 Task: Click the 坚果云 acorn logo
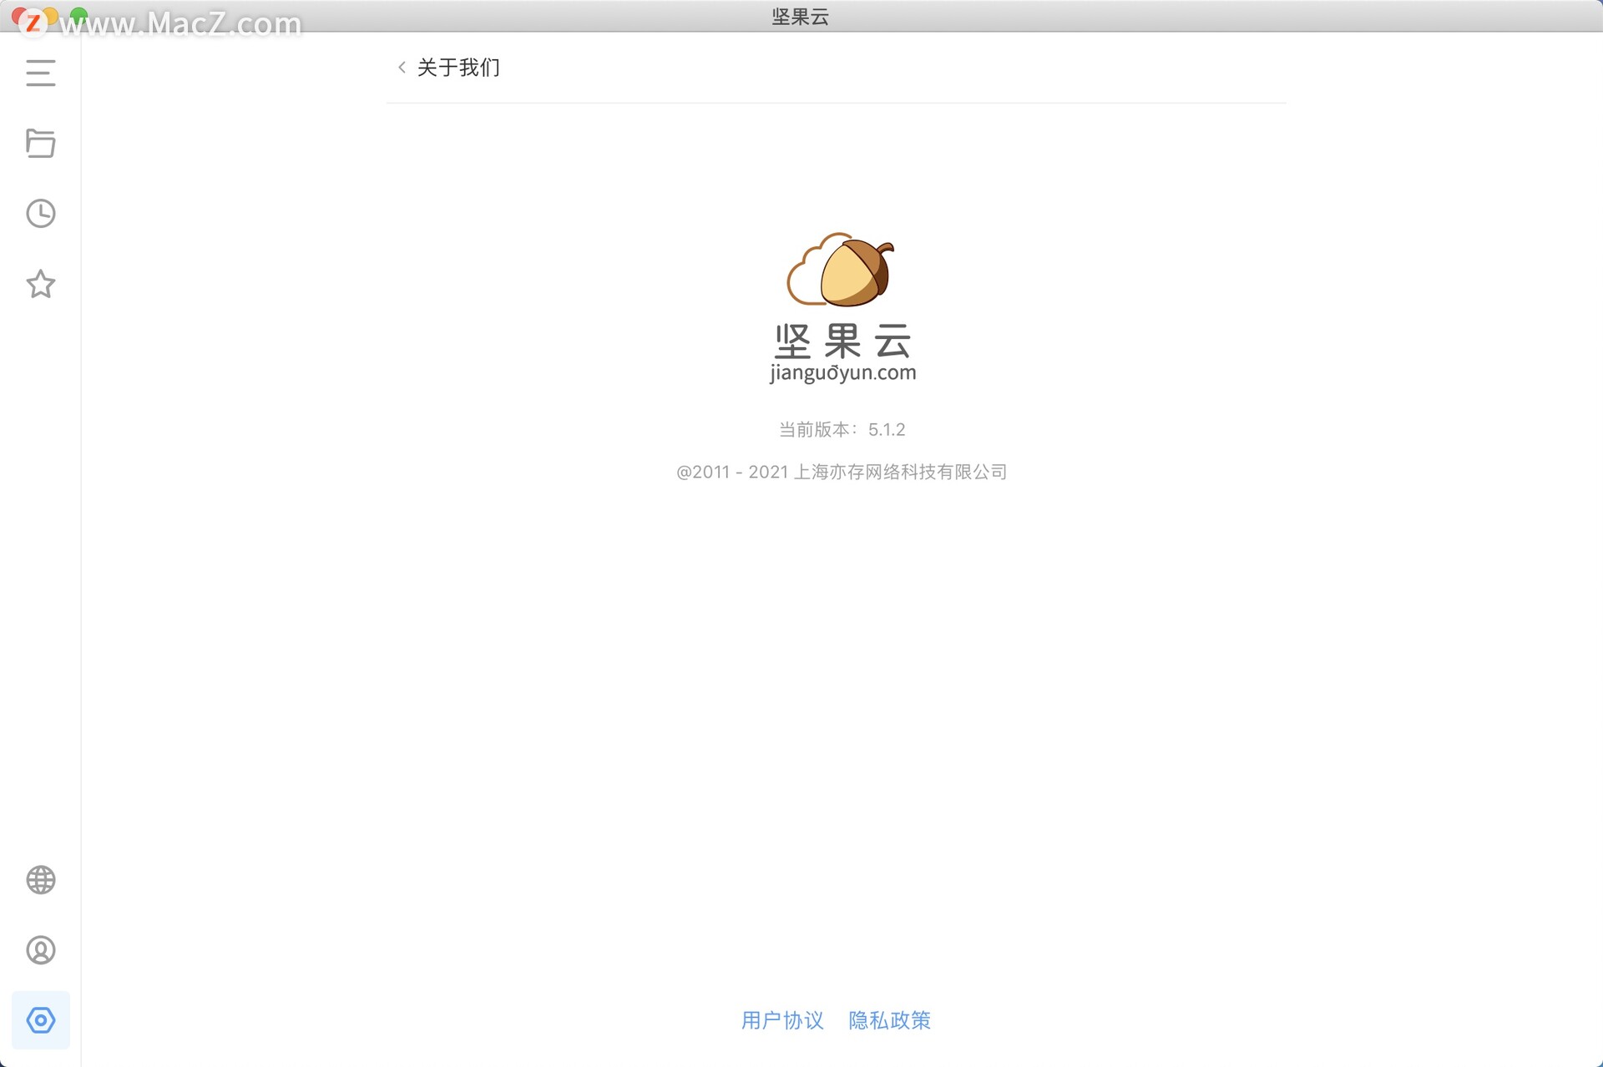pos(841,270)
